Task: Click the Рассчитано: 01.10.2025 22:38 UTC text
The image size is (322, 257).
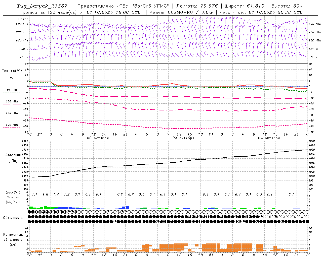Action: [x=261, y=12]
